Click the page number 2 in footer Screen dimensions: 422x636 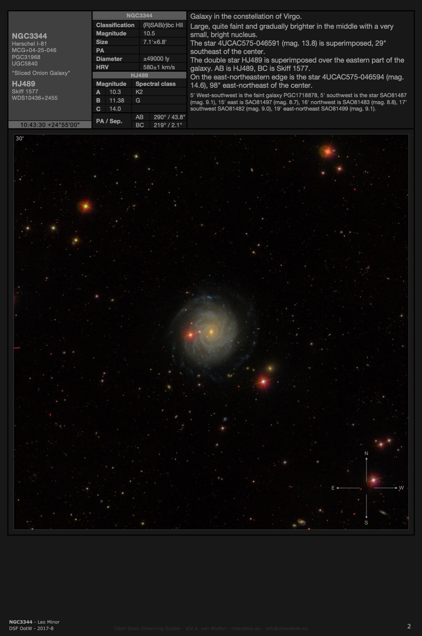[409, 626]
